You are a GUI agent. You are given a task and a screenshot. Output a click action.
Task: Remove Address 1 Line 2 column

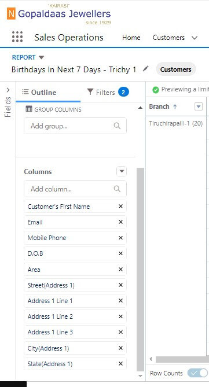coord(120,316)
